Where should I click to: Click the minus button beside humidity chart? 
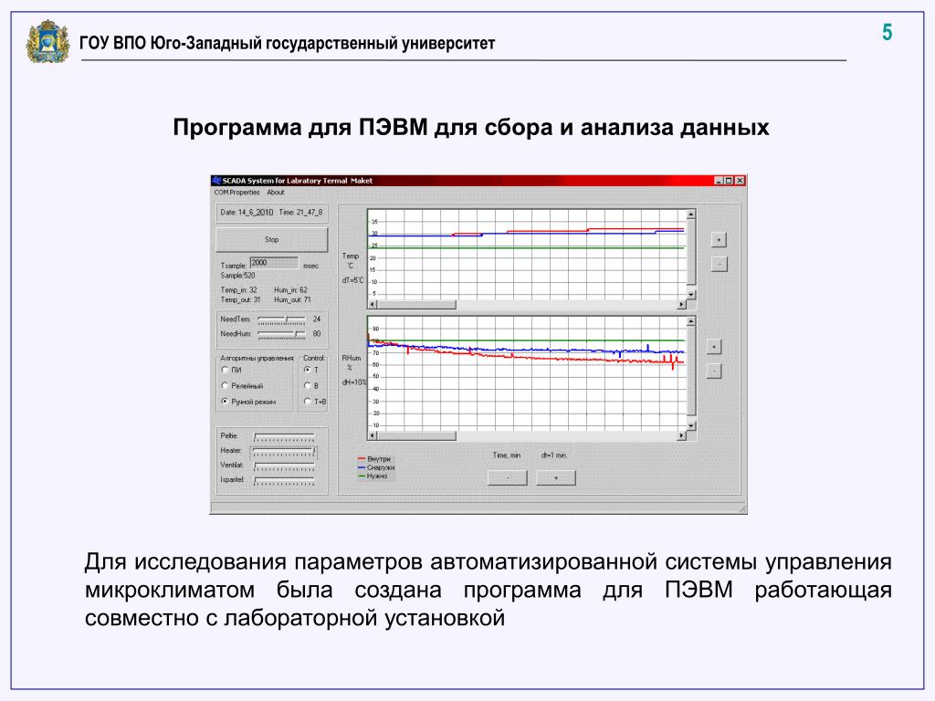pyautogui.click(x=714, y=371)
